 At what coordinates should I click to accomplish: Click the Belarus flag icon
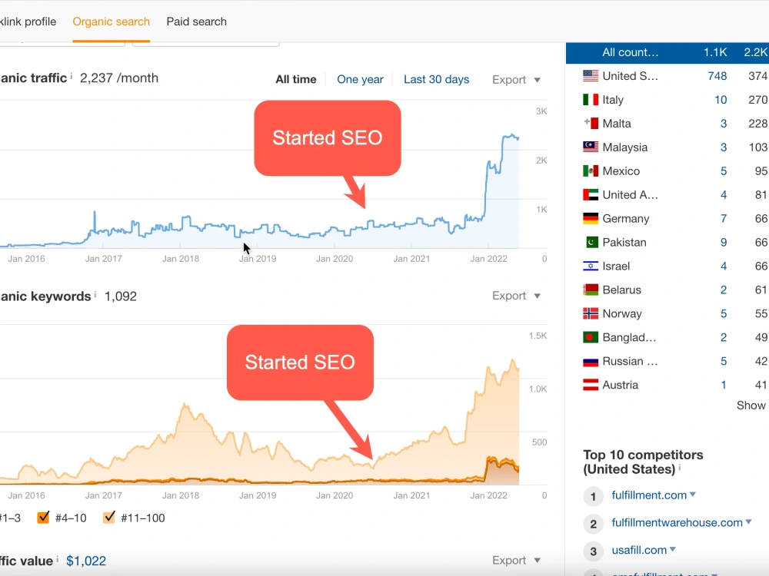click(x=591, y=290)
